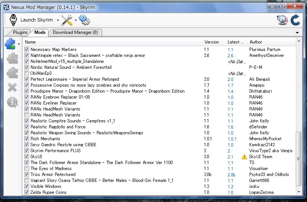The height and width of the screenshot is (202, 307).
Task: Open the tab list dropdown arrow
Action: 297,33
